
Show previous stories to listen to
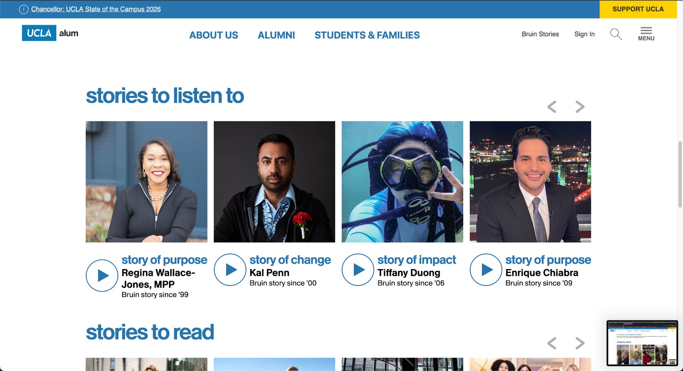pos(552,107)
